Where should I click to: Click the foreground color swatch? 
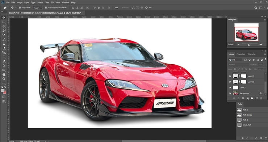[x=3, y=91]
